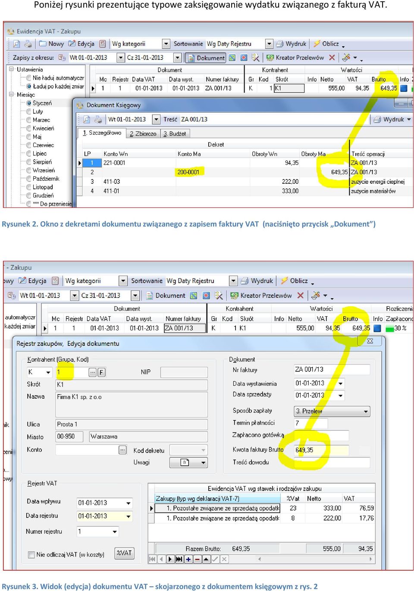Click the Edycja button in Rysunek 3 toolbar
The image size is (414, 591).
33,281
